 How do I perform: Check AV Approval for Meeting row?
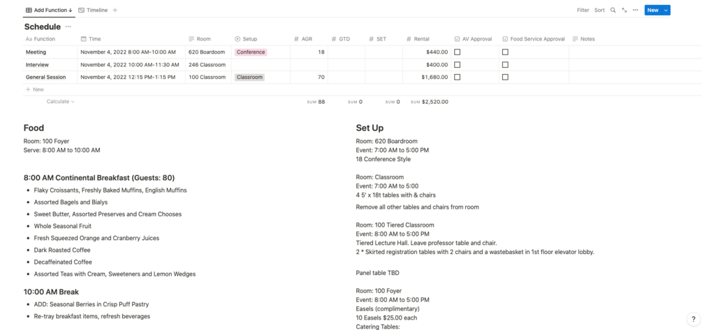click(x=458, y=52)
